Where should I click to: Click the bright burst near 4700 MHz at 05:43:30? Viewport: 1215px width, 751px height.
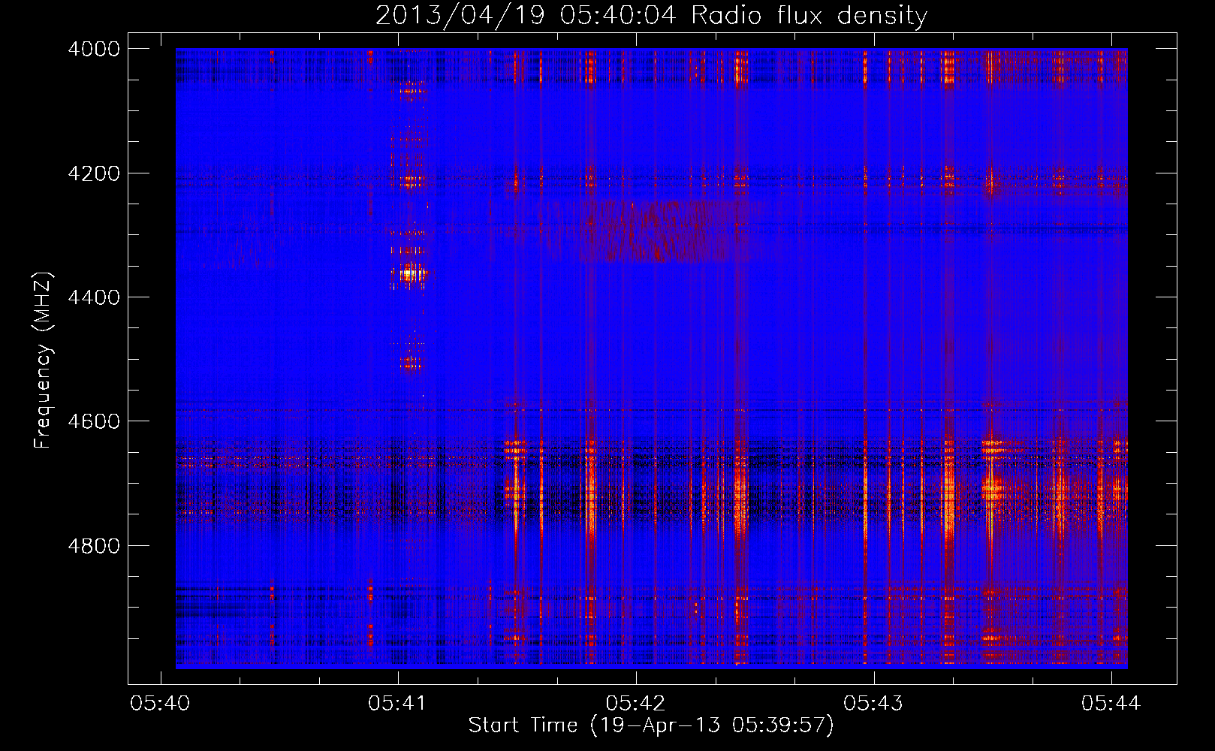tap(992, 491)
